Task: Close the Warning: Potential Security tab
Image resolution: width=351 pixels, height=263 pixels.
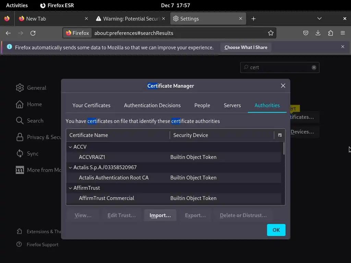Action: (x=164, y=18)
